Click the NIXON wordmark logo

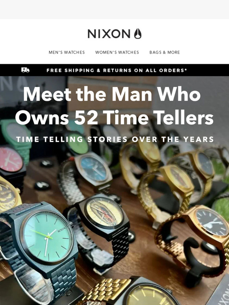(109, 33)
